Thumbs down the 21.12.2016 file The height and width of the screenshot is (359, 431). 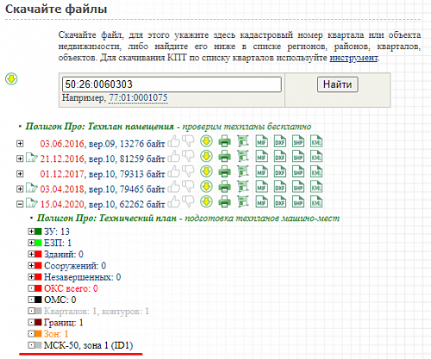188,157
